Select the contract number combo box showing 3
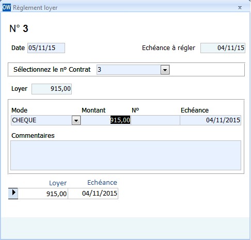 (133, 70)
